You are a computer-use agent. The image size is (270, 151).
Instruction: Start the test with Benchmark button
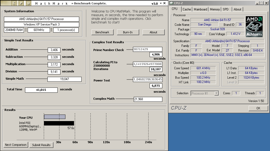102,32
